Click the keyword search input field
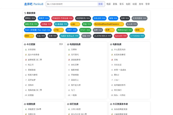 (x=72, y=4)
